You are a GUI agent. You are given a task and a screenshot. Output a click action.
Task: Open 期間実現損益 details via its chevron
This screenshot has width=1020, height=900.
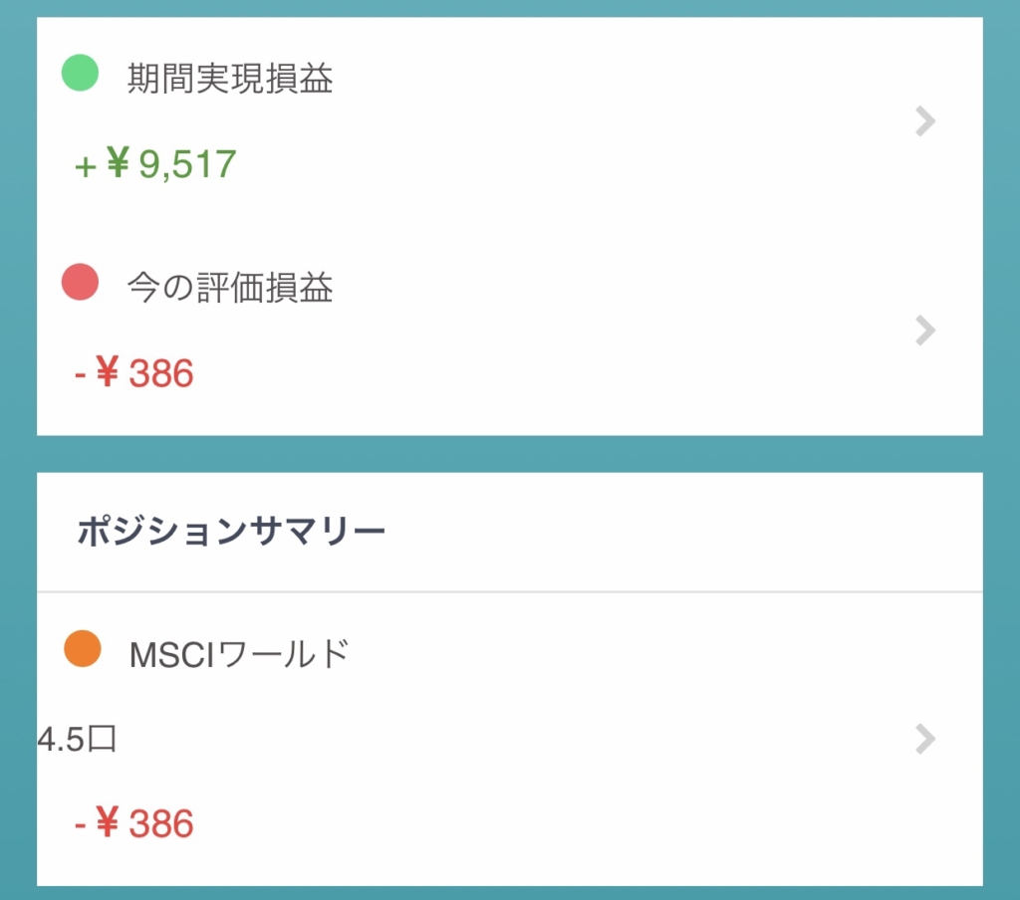[x=925, y=120]
